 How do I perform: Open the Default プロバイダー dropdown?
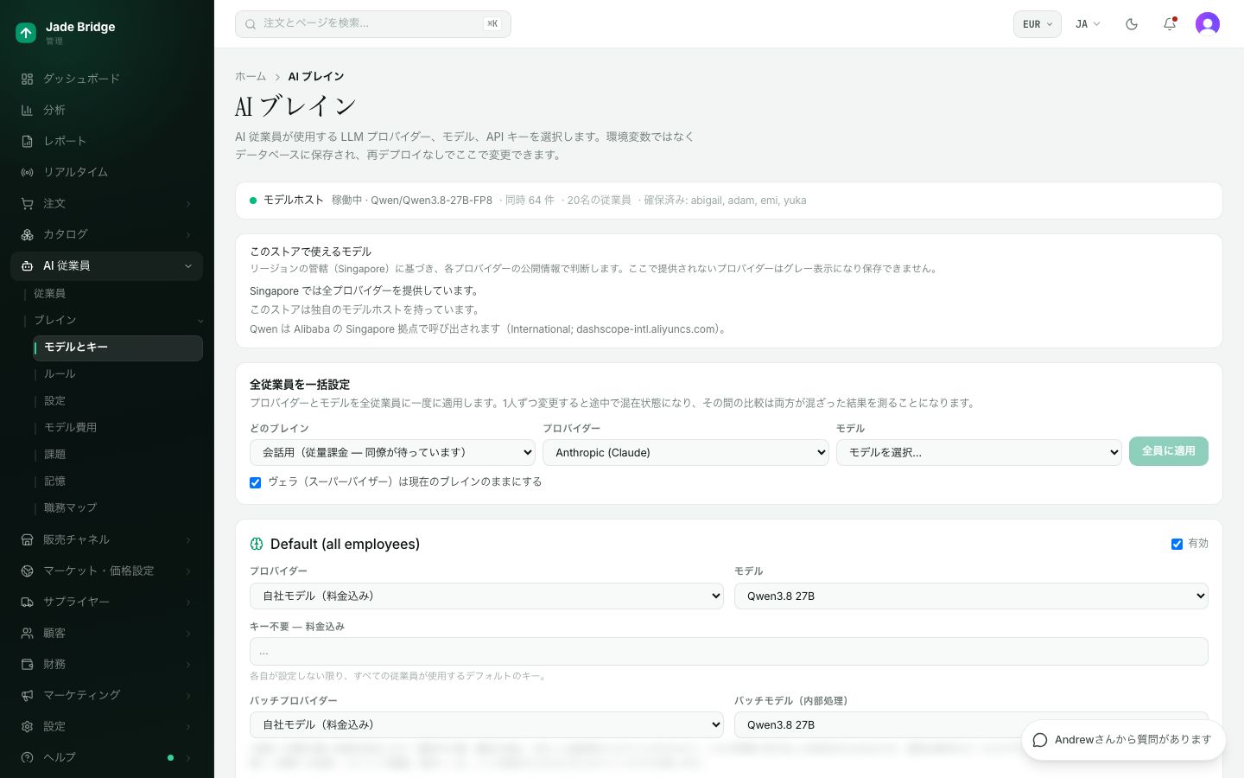point(486,596)
